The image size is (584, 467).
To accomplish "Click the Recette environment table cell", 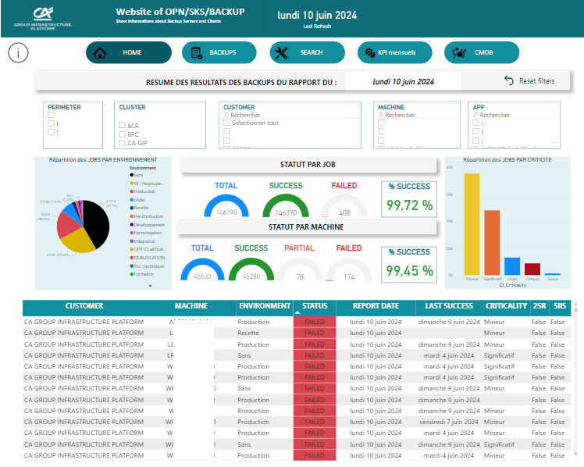I will (x=265, y=333).
